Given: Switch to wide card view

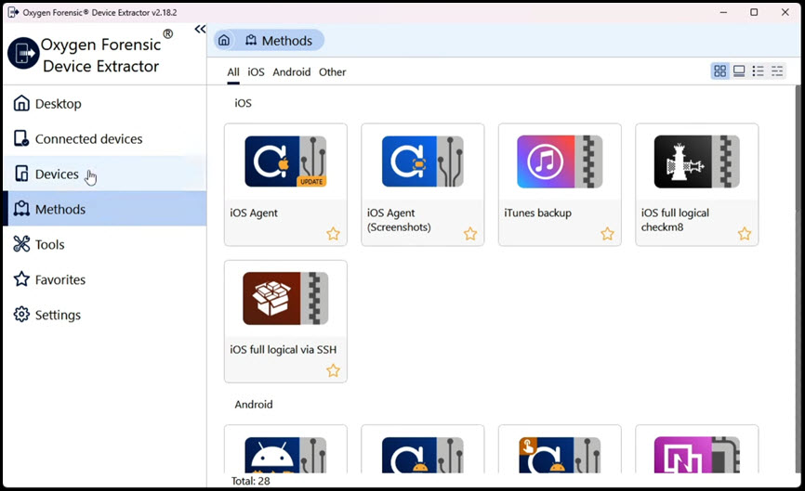Looking at the screenshot, I should [x=739, y=71].
